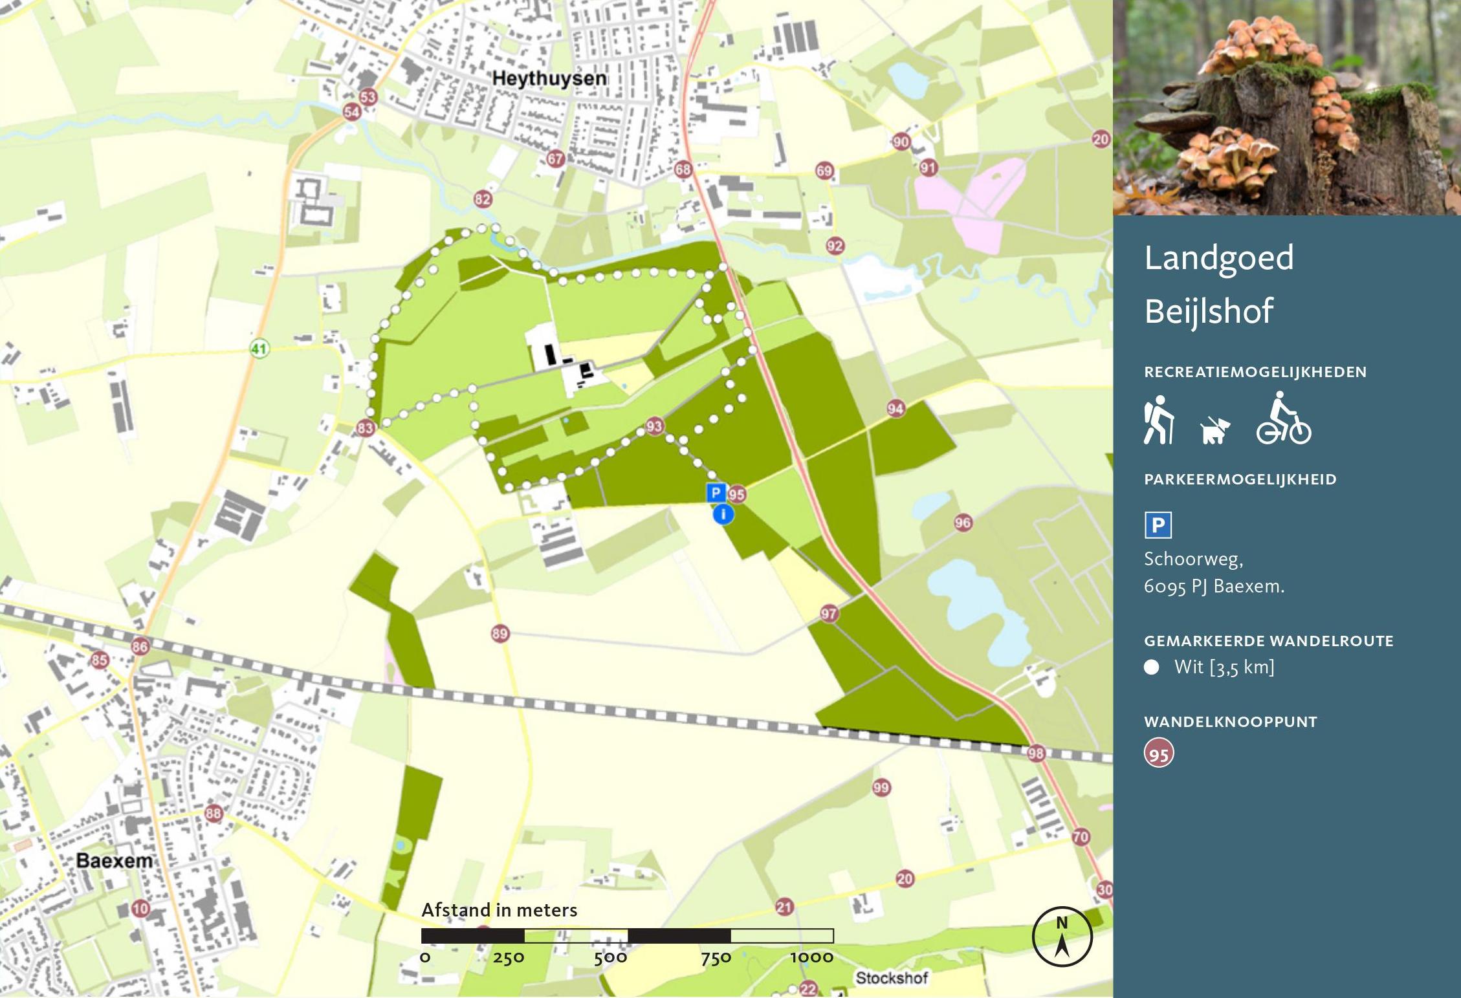Click the north compass icon
The width and height of the screenshot is (1461, 998).
[x=1062, y=937]
